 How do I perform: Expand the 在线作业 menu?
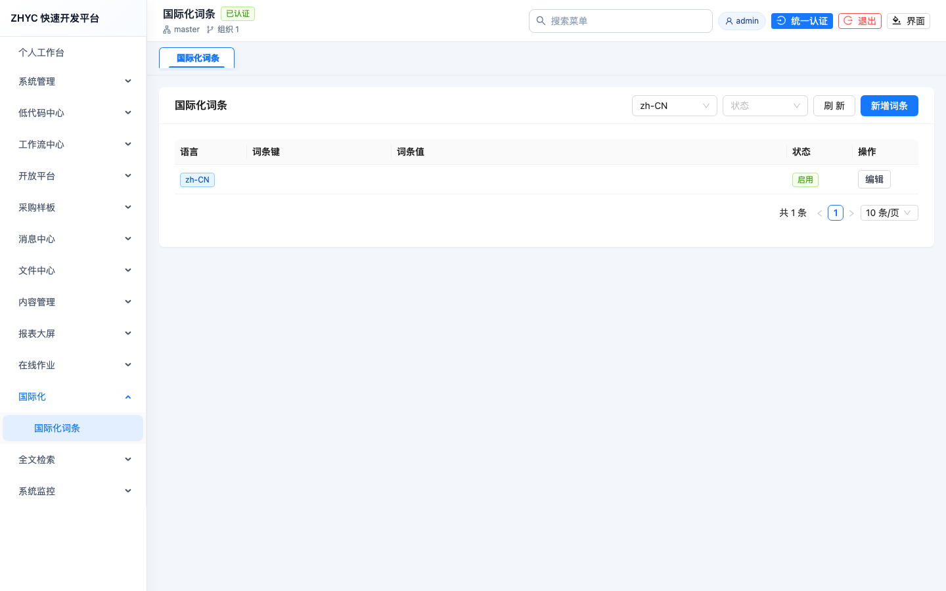click(73, 365)
